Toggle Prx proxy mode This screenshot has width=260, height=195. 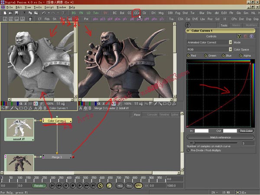pos(129,186)
